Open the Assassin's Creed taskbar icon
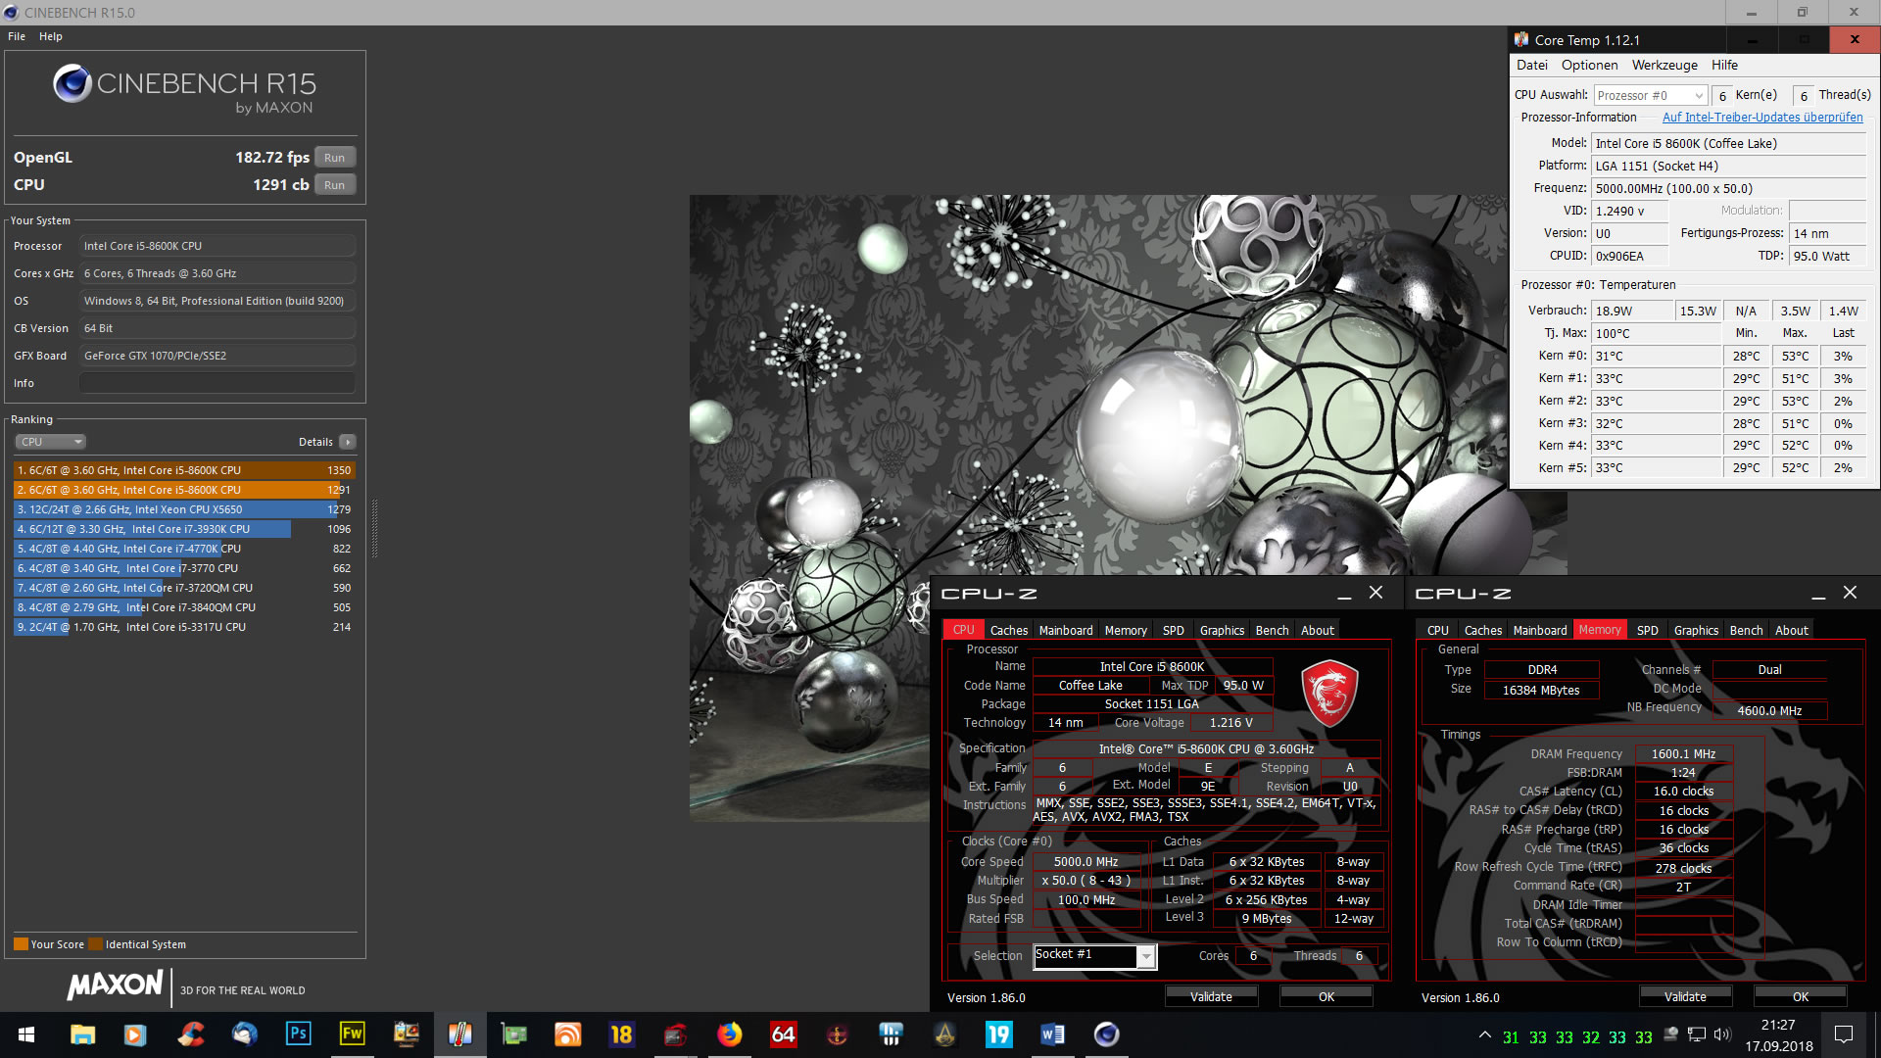This screenshot has height=1058, width=1881. click(x=944, y=1034)
